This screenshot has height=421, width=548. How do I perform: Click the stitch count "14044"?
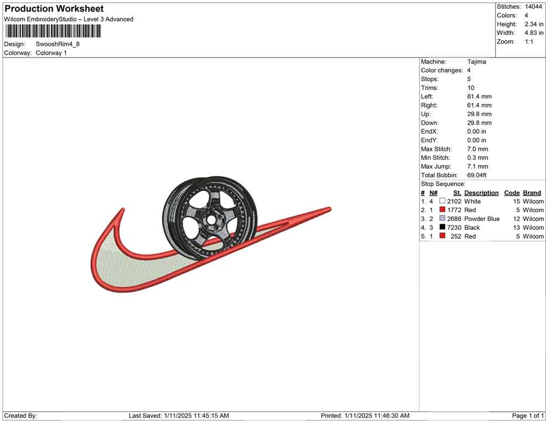pyautogui.click(x=533, y=7)
